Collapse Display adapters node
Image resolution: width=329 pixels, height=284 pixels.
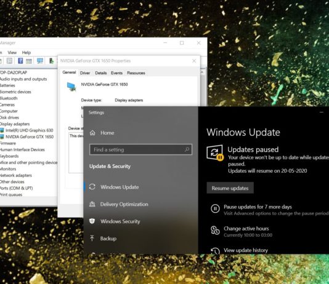tap(15, 124)
